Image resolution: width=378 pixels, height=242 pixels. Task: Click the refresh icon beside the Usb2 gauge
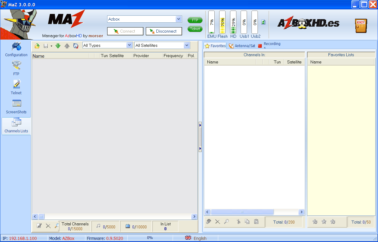[263, 22]
